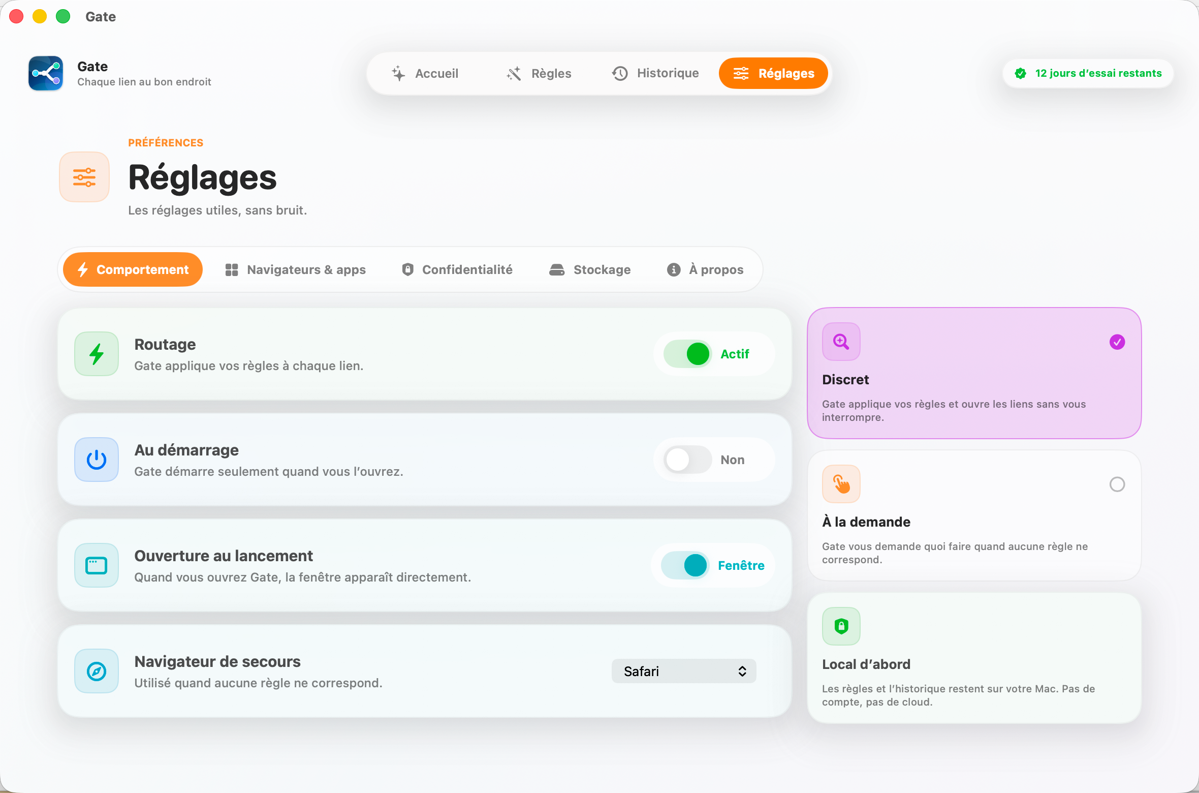1199x793 pixels.
Task: Click the clock icon beside Historique
Action: click(x=620, y=73)
